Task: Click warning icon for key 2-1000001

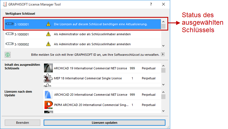Action: [48, 24]
